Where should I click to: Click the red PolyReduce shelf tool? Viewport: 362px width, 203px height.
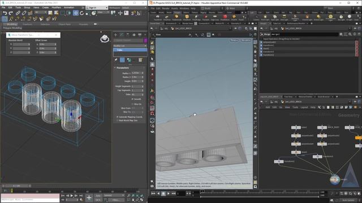(x=225, y=17)
